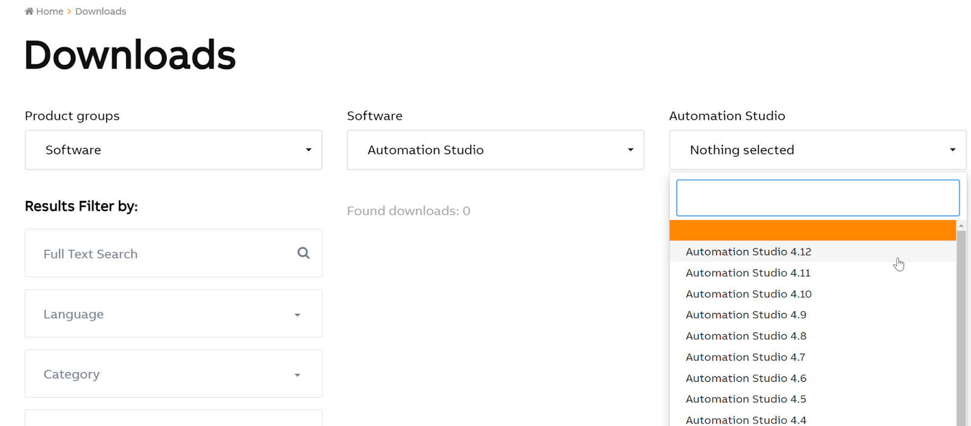Viewport: 971px width, 426px height.
Task: Click the Downloads breadcrumb link
Action: point(101,12)
